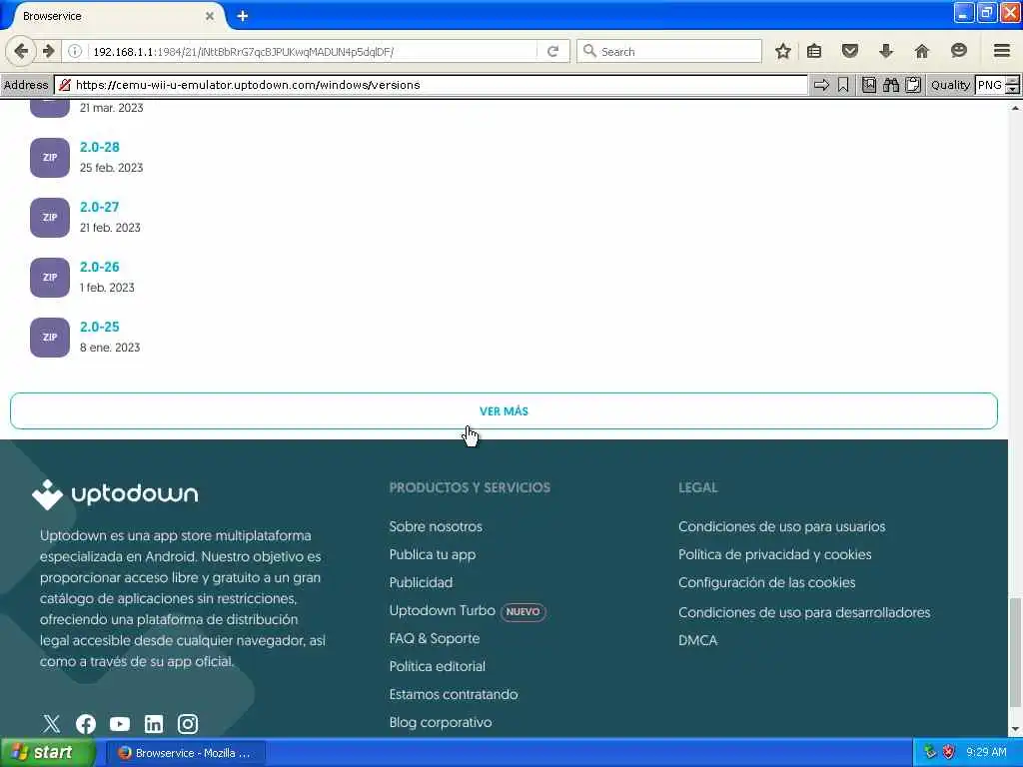This screenshot has width=1023, height=767.
Task: Click the binoculars find icon
Action: pyautogui.click(x=890, y=85)
